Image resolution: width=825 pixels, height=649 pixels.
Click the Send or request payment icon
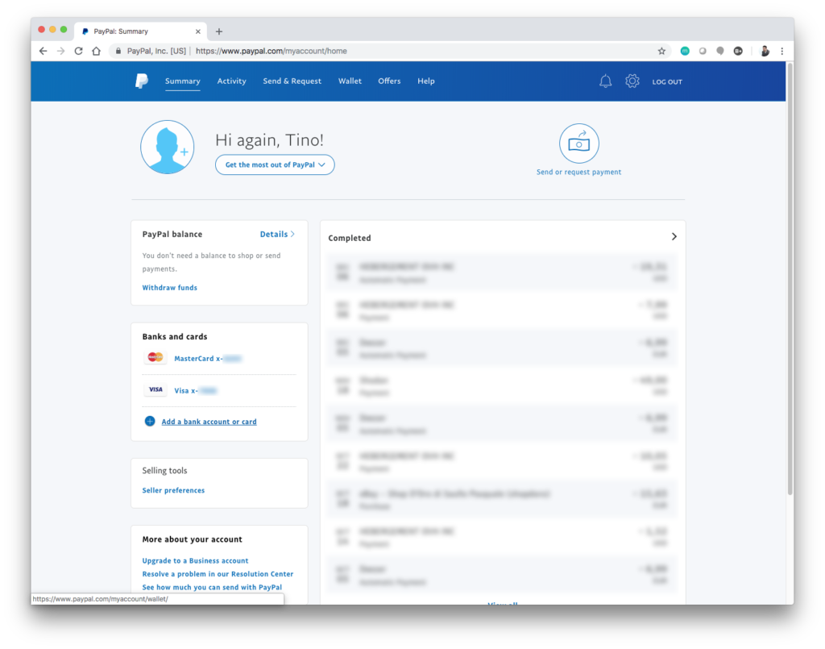coord(578,144)
